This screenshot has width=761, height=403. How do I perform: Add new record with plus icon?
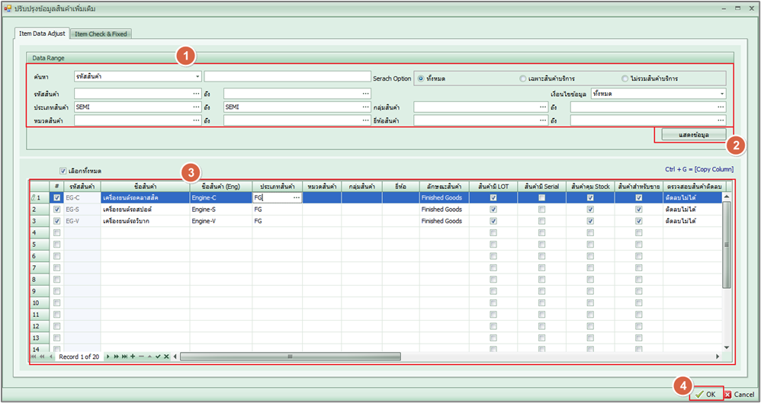133,357
